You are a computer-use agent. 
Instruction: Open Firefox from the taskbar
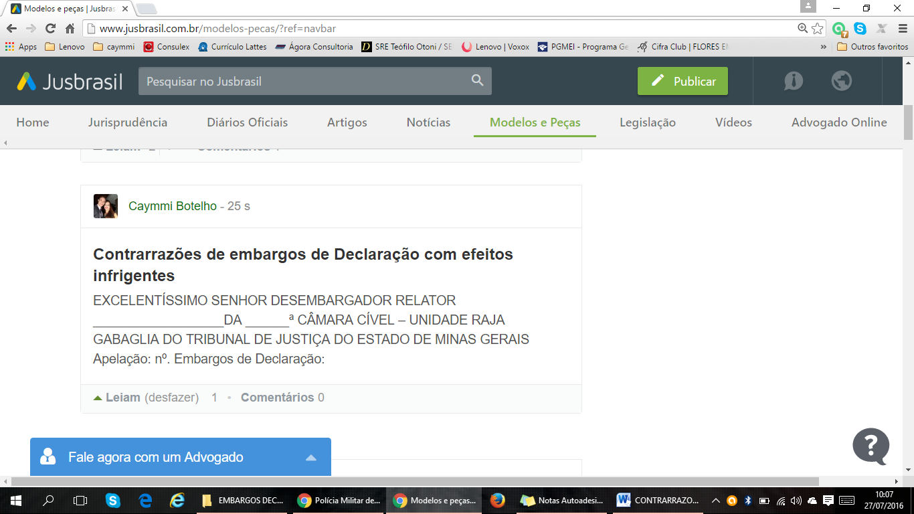(x=497, y=500)
